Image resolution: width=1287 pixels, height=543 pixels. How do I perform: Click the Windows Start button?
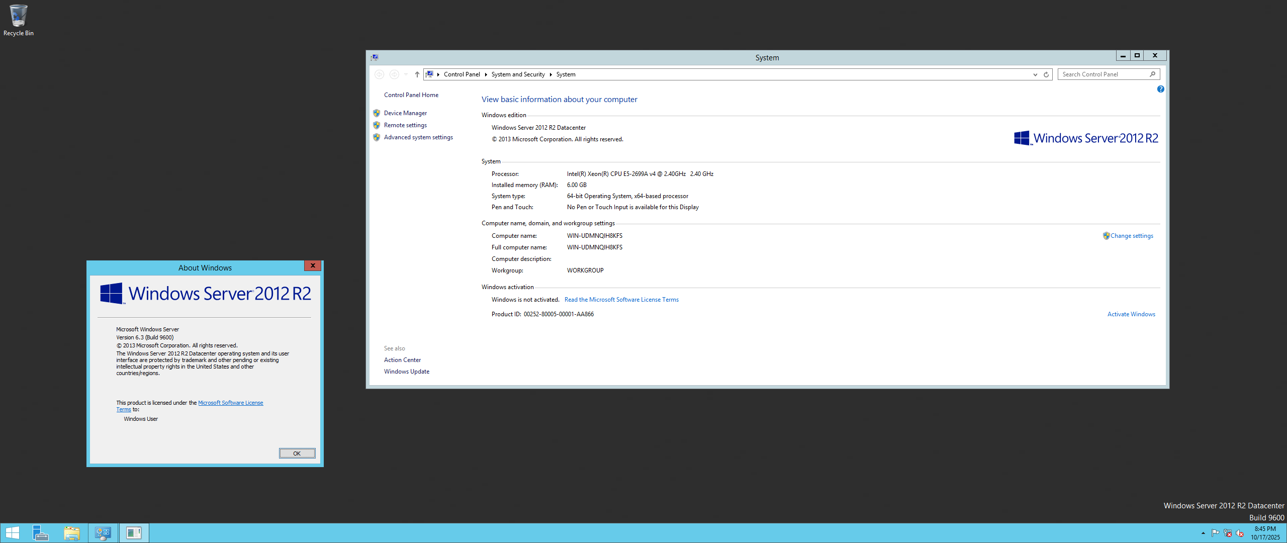click(12, 533)
